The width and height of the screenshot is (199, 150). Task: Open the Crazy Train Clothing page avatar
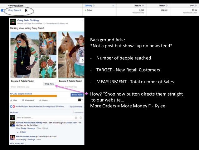click(13, 22)
